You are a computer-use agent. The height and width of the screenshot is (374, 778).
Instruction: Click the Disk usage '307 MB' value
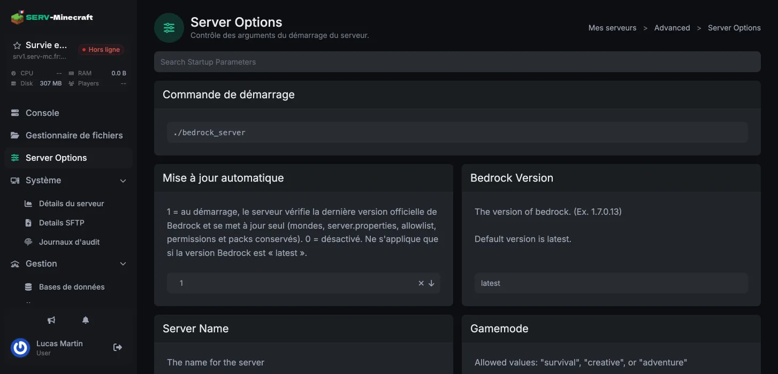click(x=51, y=83)
